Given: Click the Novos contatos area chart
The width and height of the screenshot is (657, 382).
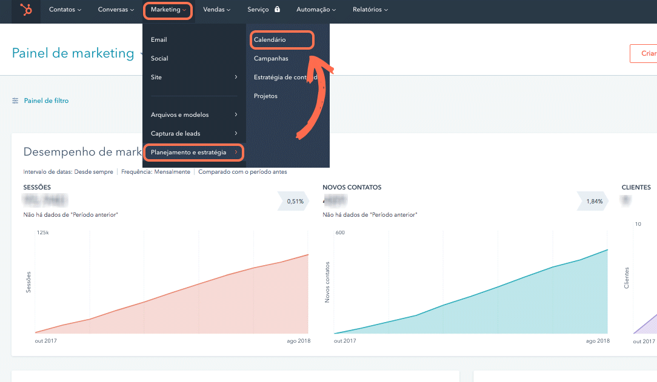Looking at the screenshot, I should point(471,293).
